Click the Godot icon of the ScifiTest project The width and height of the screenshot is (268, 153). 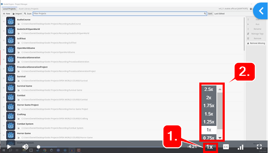[10, 40]
